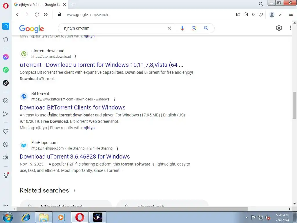297x223 pixels.
Task: Open the lightbulb tips icon in the sidebar
Action: [6, 175]
